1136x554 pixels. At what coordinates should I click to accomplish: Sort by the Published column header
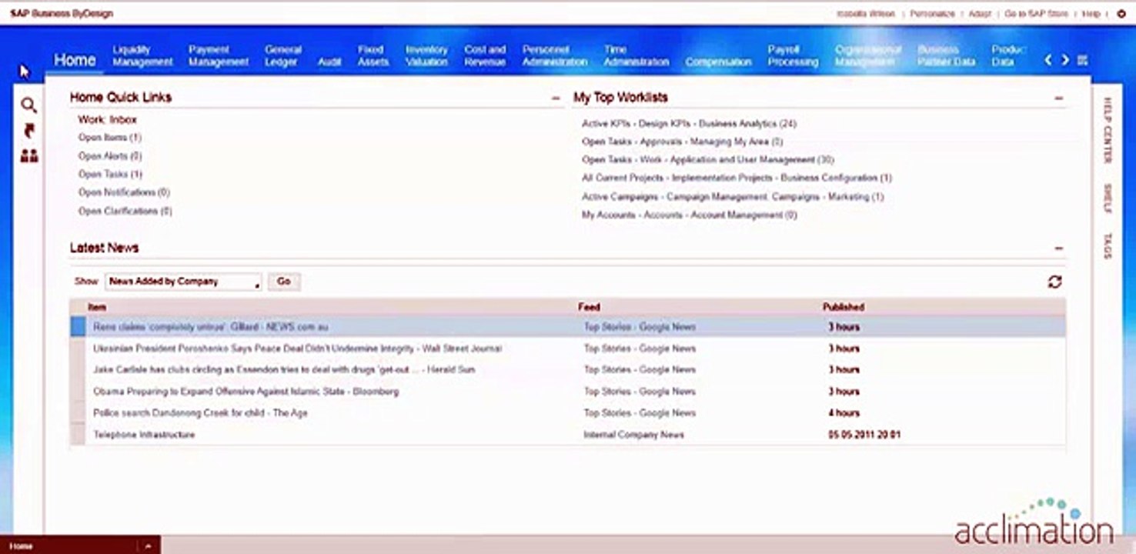pyautogui.click(x=844, y=307)
